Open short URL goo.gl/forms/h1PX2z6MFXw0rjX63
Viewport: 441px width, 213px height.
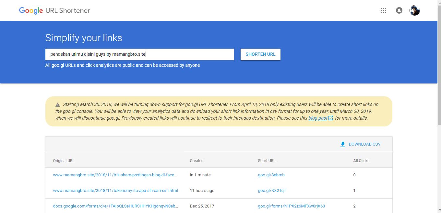(292, 206)
